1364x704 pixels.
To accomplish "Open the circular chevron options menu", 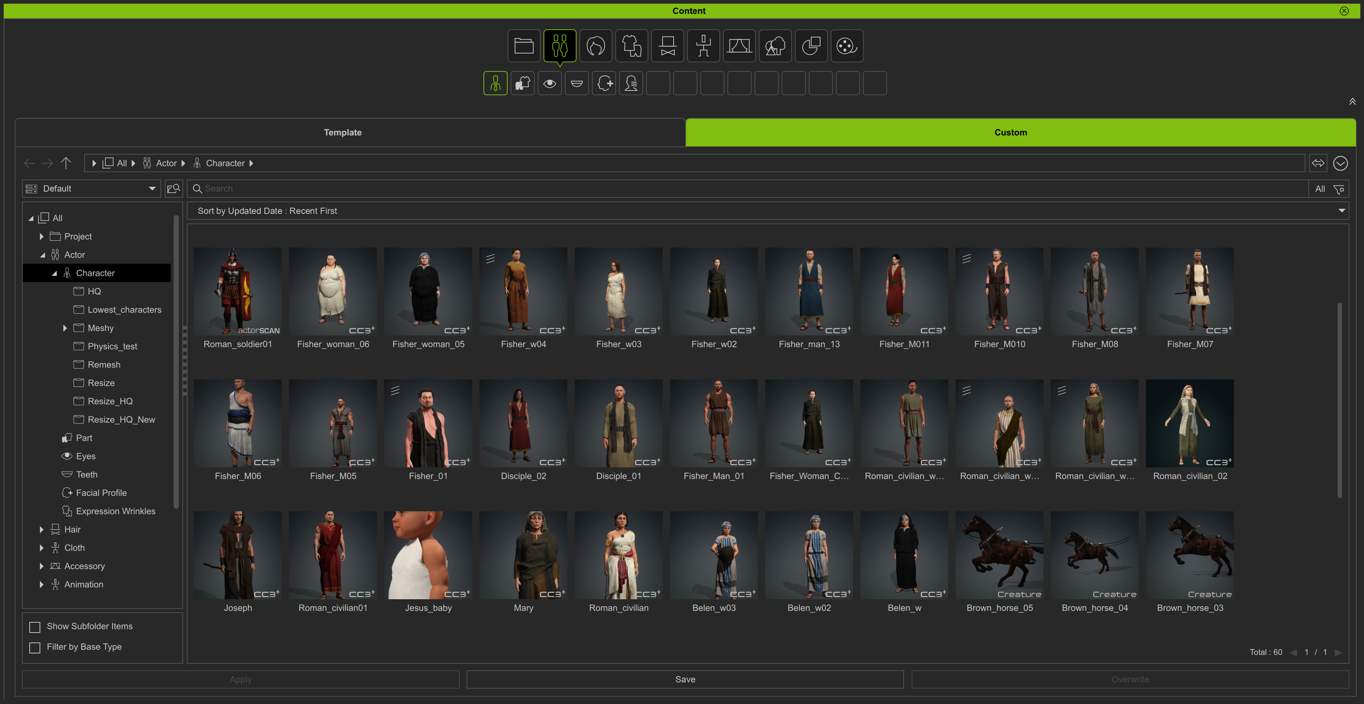I will (x=1340, y=163).
